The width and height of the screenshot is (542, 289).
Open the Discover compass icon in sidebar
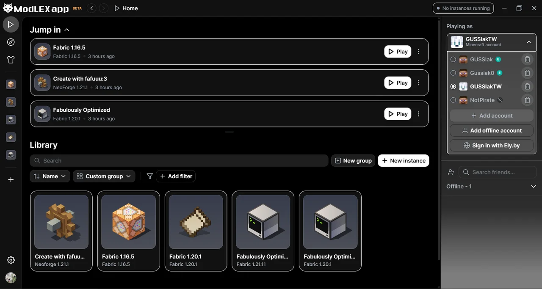click(11, 42)
